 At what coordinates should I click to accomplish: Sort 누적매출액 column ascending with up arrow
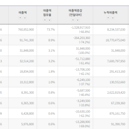click(x=108, y=18)
